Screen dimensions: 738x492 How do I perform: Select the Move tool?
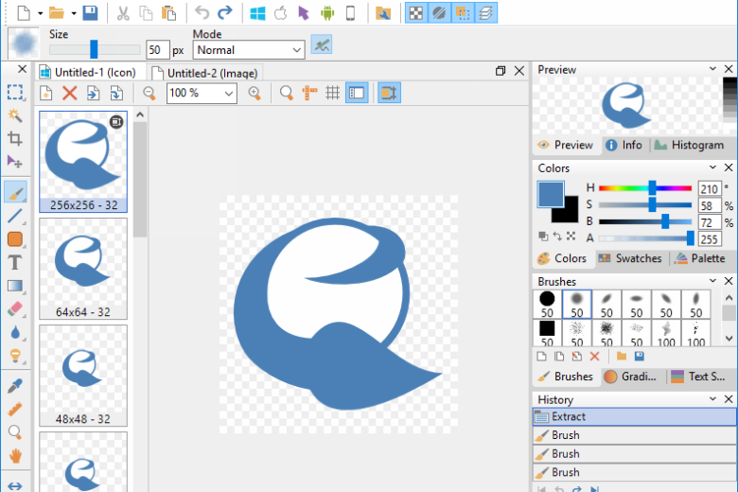pos(15,162)
